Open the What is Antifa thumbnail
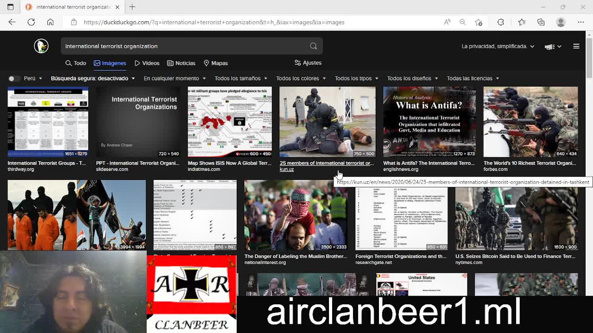 coord(429,122)
